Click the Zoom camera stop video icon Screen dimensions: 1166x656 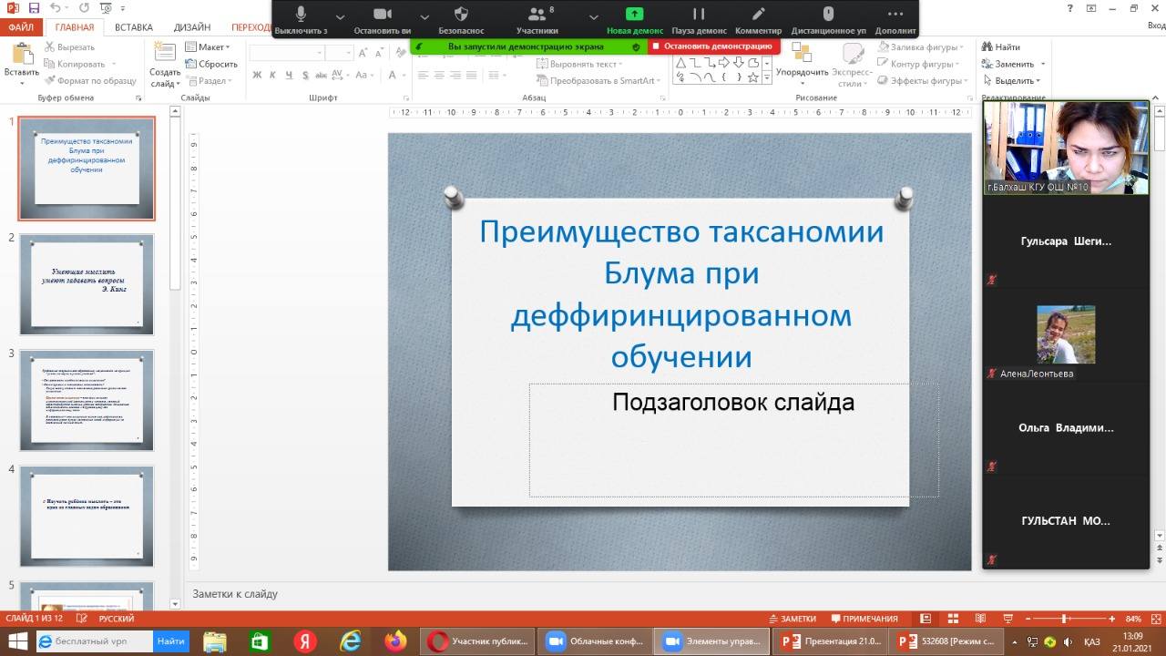(x=382, y=15)
